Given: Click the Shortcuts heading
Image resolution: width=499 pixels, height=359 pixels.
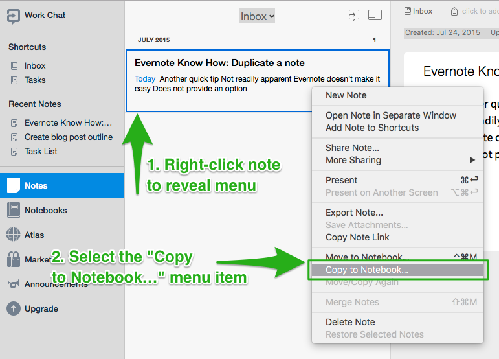Looking at the screenshot, I should point(27,47).
